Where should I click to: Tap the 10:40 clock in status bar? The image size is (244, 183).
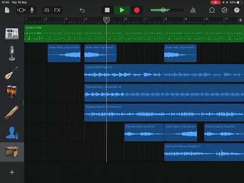(5, 3)
